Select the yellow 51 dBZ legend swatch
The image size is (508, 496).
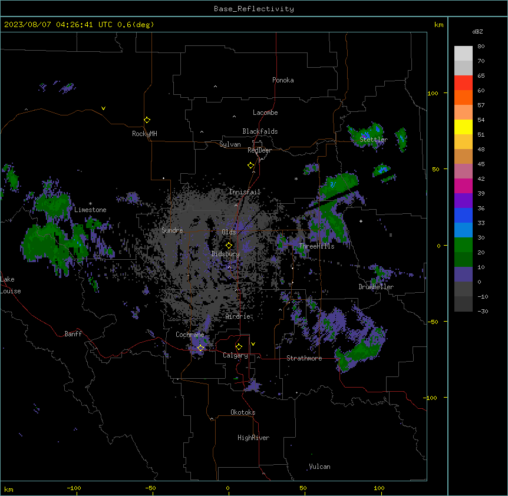click(x=463, y=127)
